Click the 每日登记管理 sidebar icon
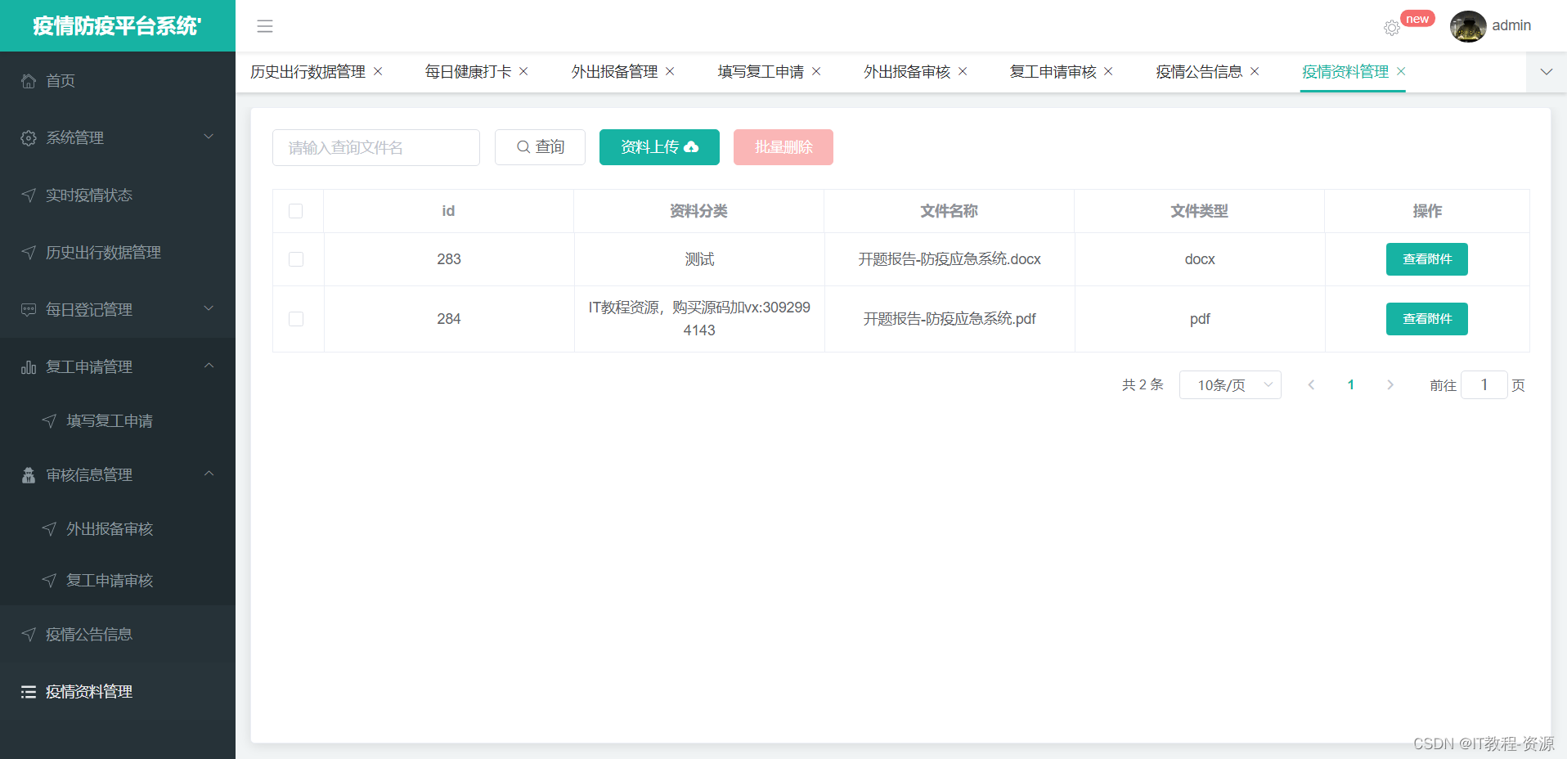This screenshot has width=1567, height=759. pyautogui.click(x=28, y=309)
